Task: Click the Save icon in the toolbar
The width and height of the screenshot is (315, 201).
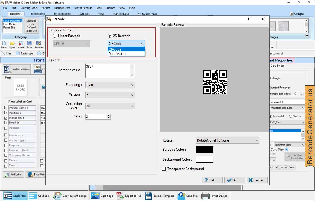Action: click(x=29, y=43)
